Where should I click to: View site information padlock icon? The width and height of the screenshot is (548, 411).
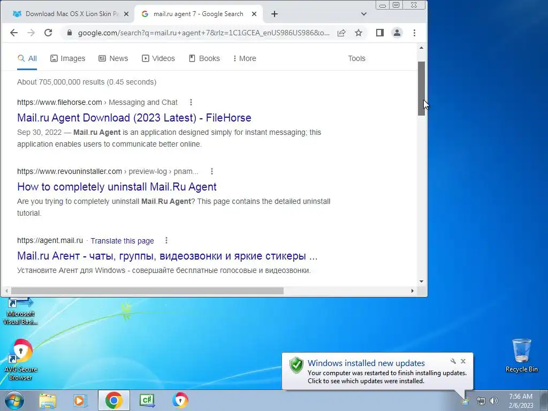coord(70,33)
